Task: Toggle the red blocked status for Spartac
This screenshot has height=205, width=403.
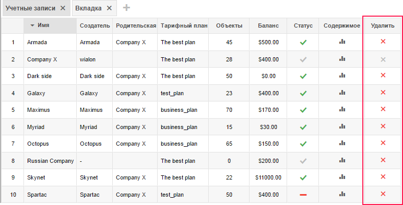Action: click(x=303, y=195)
